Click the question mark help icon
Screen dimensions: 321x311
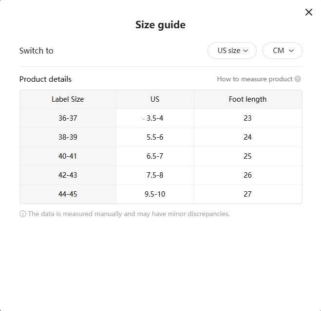point(298,79)
